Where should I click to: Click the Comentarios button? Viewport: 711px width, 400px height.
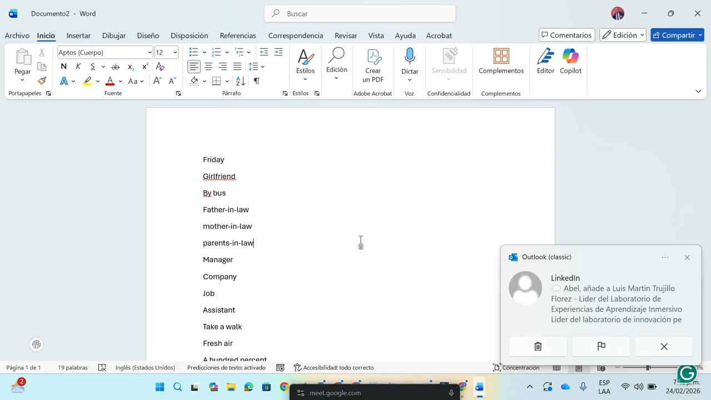pyautogui.click(x=567, y=35)
